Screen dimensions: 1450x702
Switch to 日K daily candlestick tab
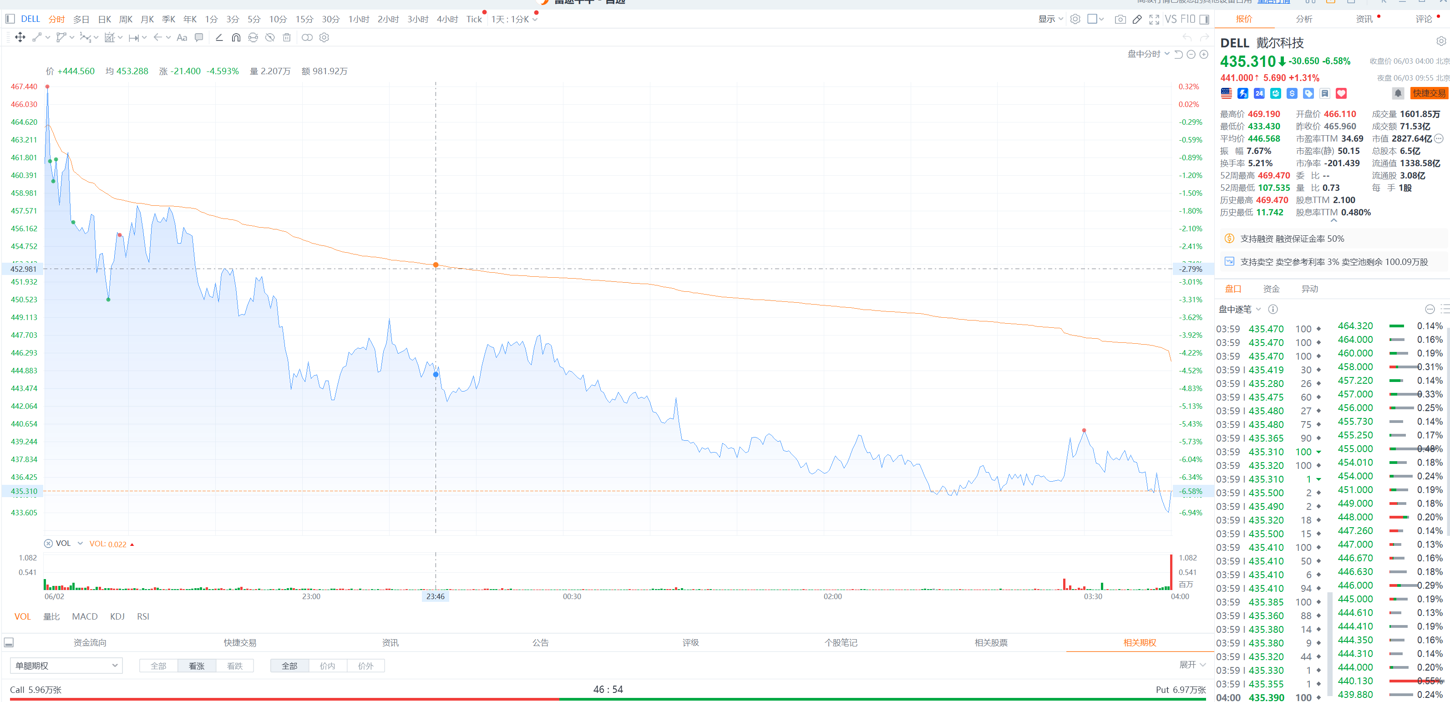105,19
